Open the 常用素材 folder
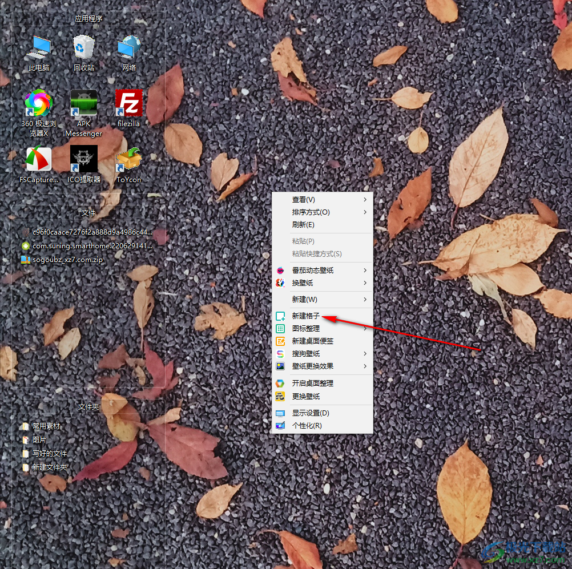This screenshot has width=572, height=569. (46, 426)
